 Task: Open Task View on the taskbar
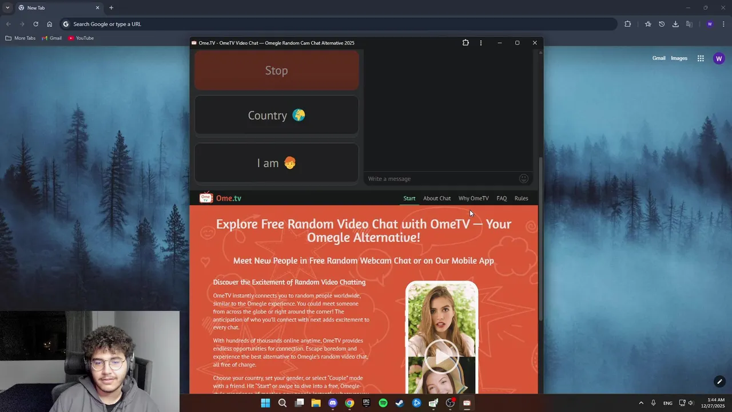click(x=299, y=403)
